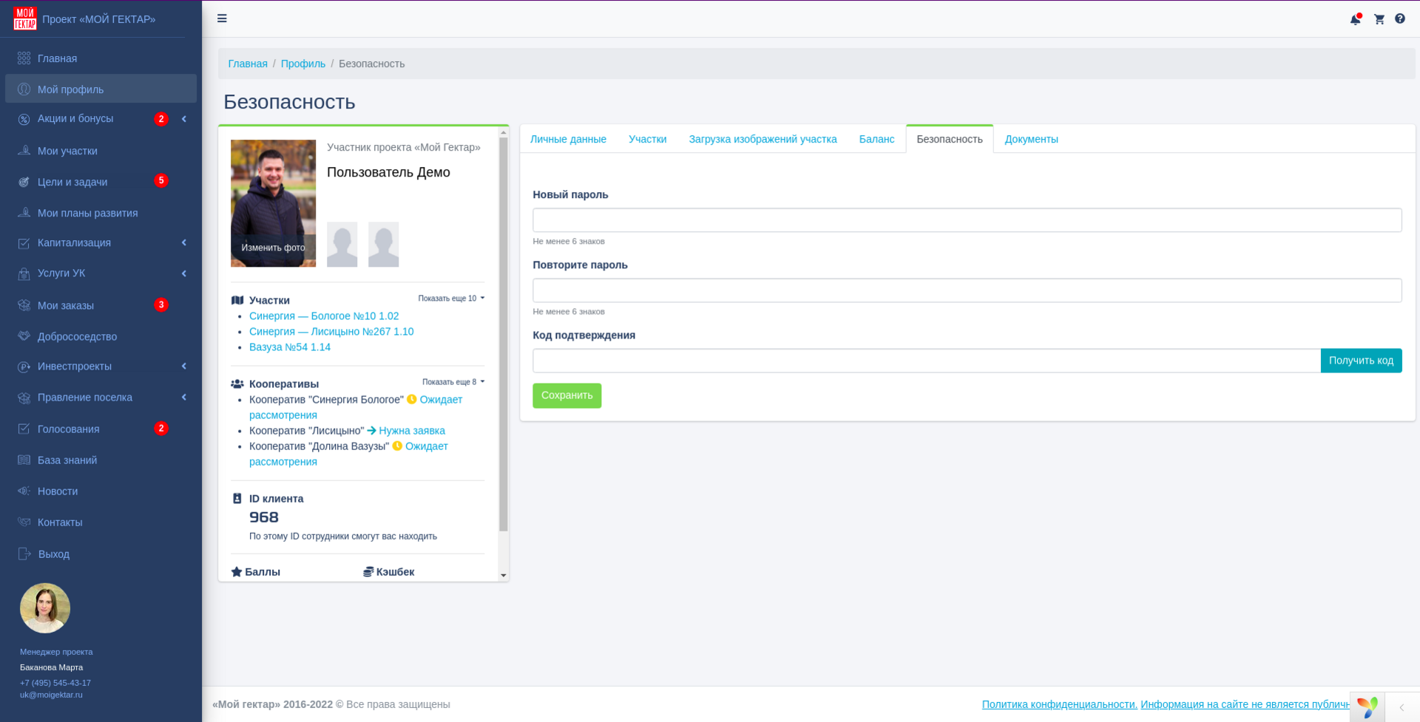
Task: Focus the Код подтверждения input field
Action: (x=926, y=361)
